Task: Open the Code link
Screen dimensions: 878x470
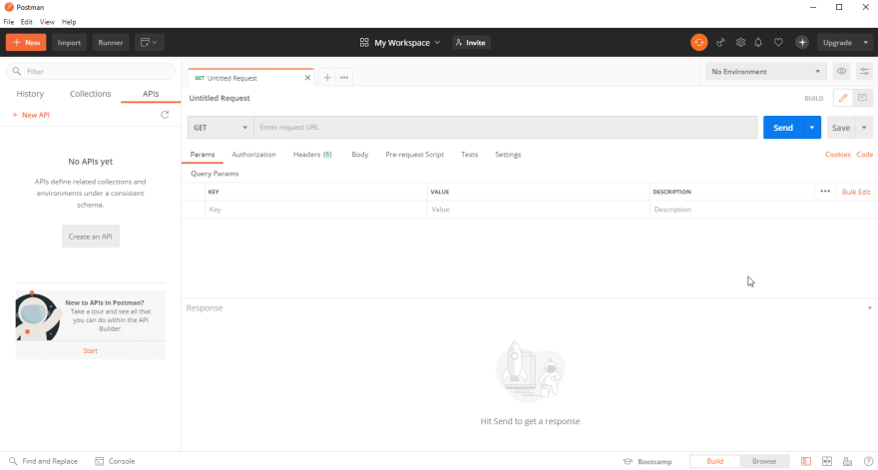Action: click(865, 154)
